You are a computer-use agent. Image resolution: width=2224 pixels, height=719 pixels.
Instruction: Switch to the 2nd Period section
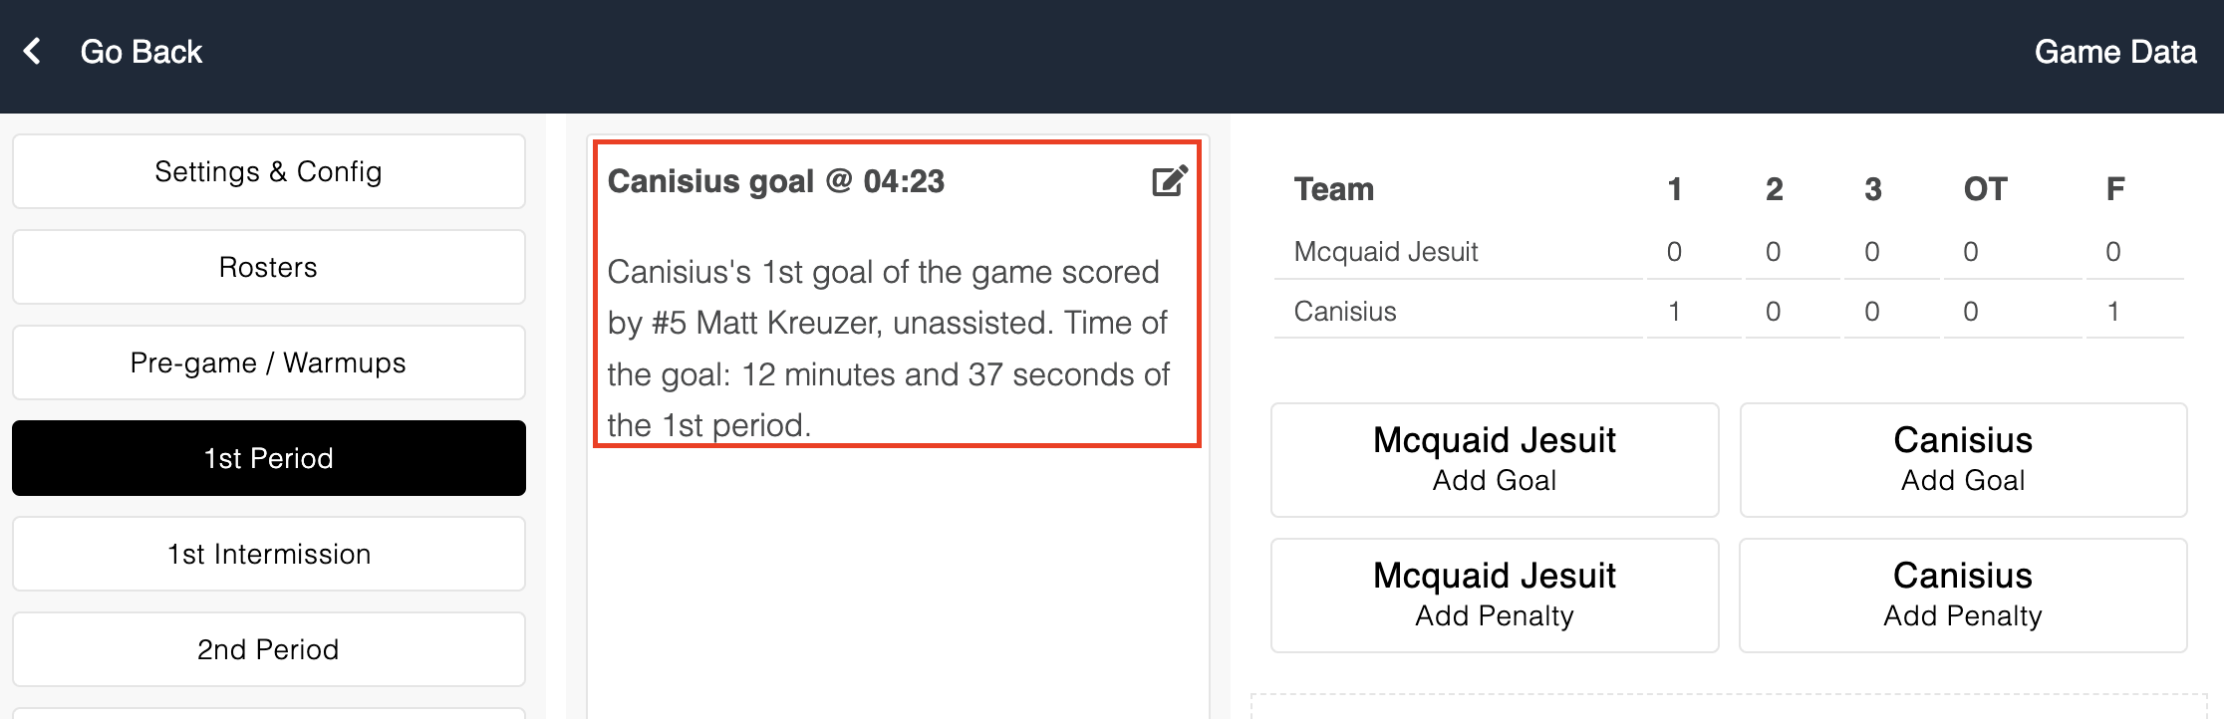pos(268,649)
